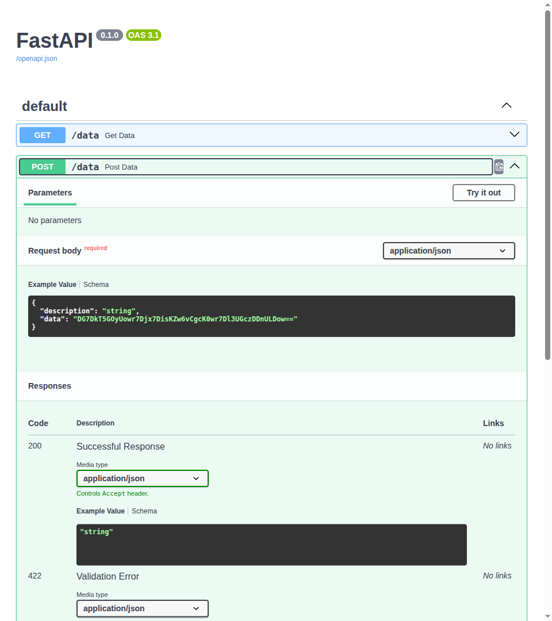Select the Parameters tab

tap(50, 193)
